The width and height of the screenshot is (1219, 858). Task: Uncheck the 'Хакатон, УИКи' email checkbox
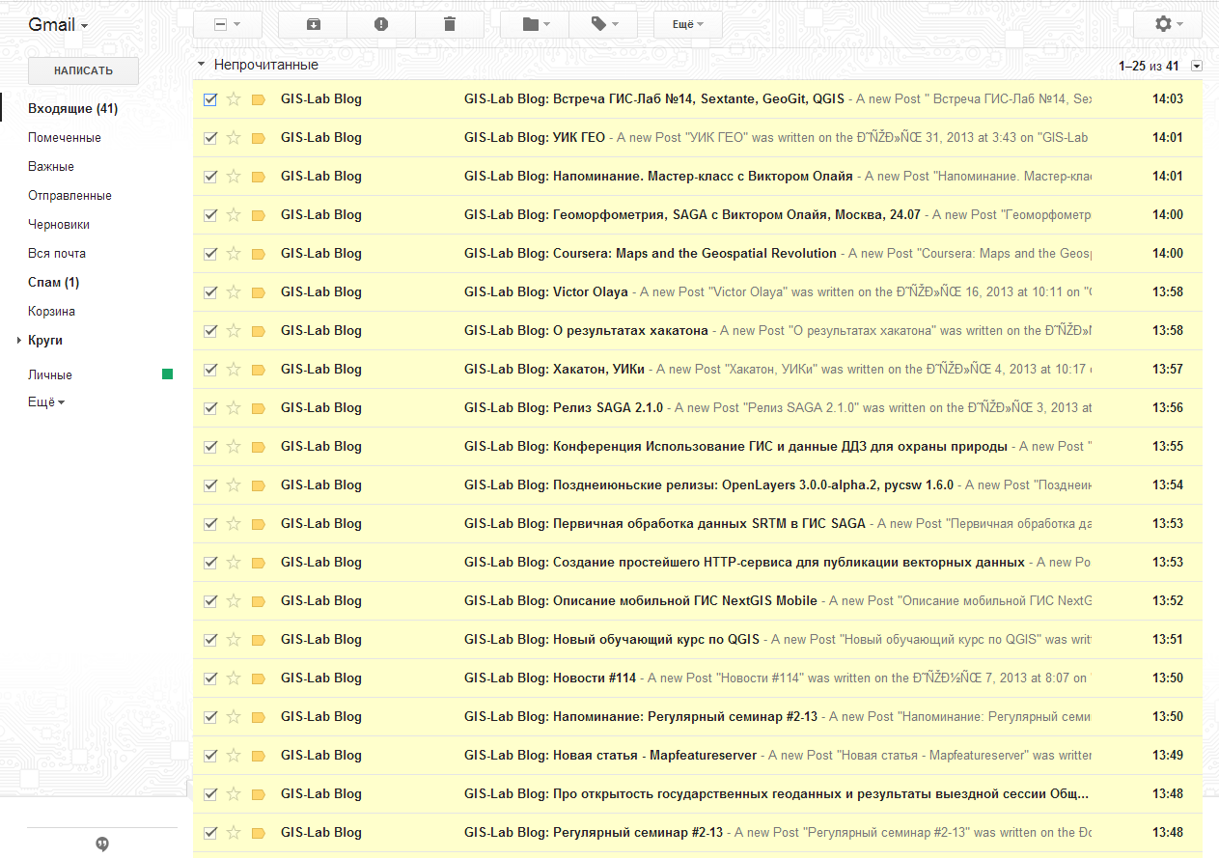coord(210,370)
